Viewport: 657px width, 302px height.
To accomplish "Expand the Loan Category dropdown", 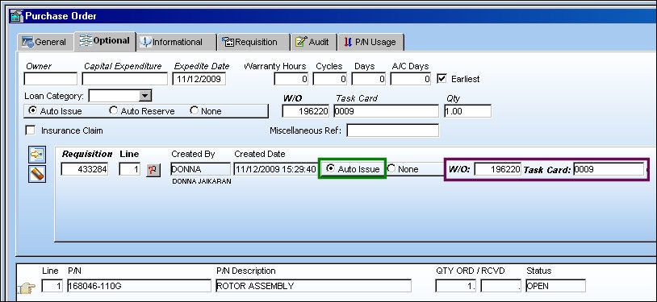I will [x=145, y=96].
